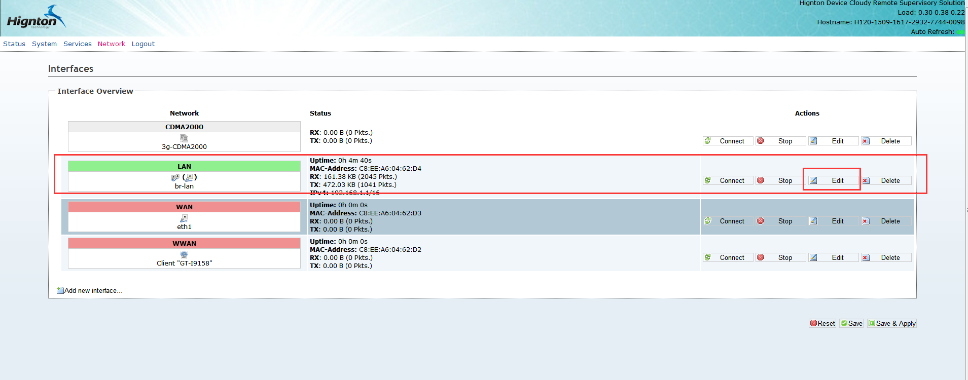Click the Hignton logo
The width and height of the screenshot is (968, 380).
coord(35,19)
